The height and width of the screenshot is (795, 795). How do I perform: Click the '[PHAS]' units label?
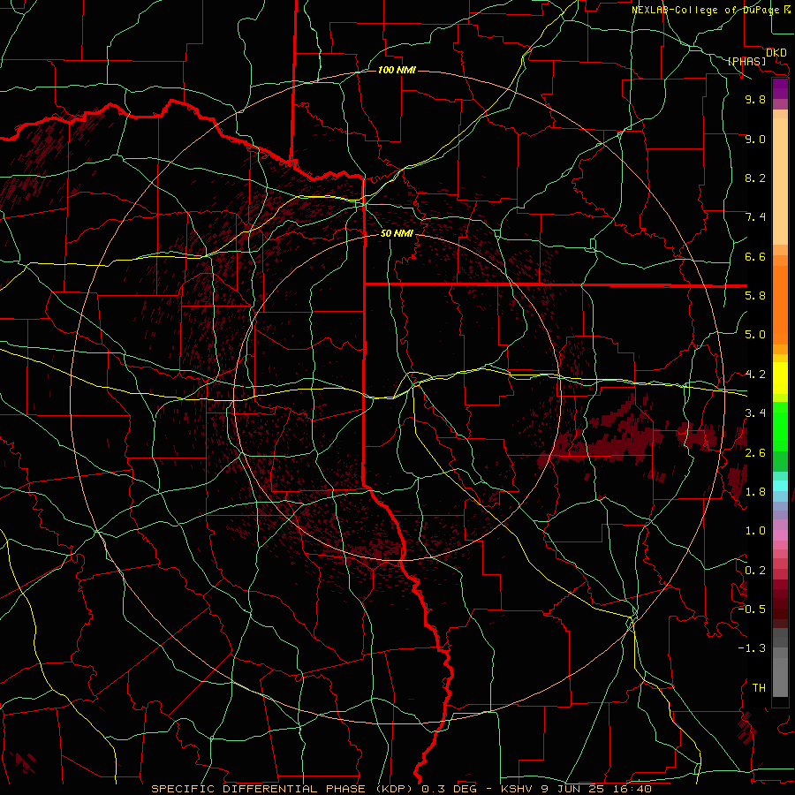point(746,61)
